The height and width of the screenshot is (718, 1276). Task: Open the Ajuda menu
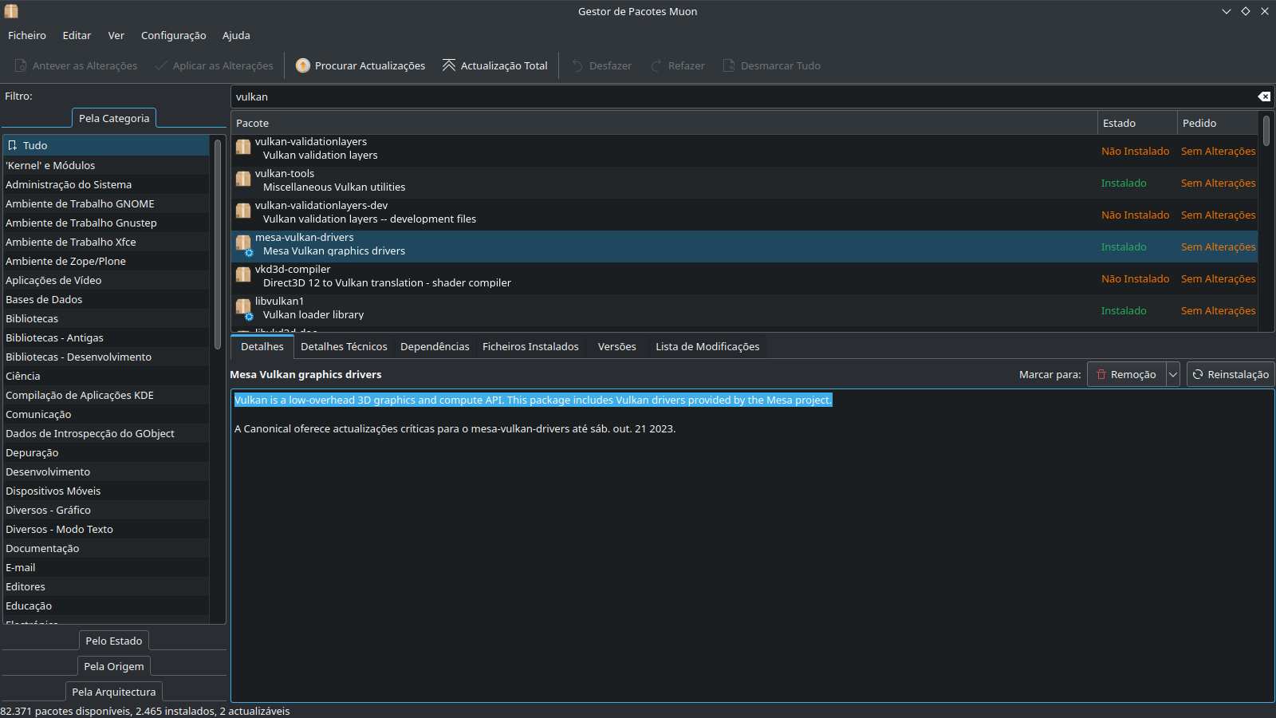tap(236, 35)
